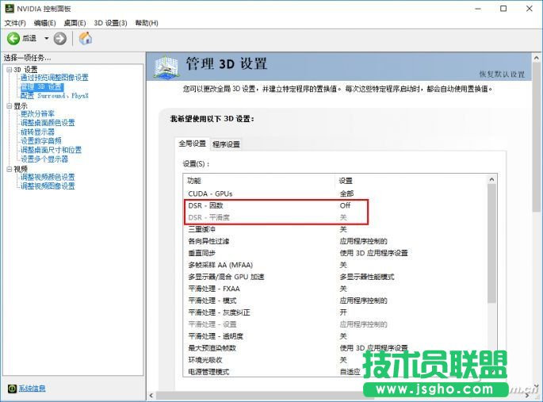Click the 恢复默认设置 link
The height and width of the screenshot is (402, 543).
(x=502, y=75)
